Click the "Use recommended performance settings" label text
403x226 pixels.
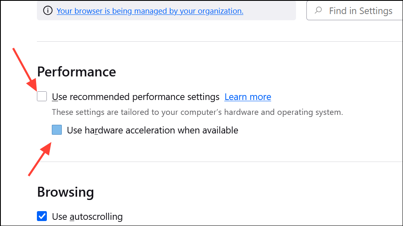136,97
